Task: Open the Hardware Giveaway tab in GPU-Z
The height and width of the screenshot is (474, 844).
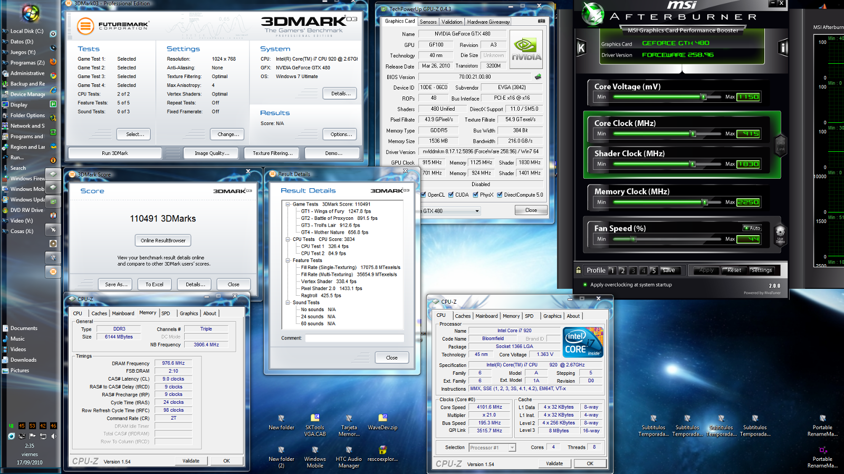Action: coord(488,22)
